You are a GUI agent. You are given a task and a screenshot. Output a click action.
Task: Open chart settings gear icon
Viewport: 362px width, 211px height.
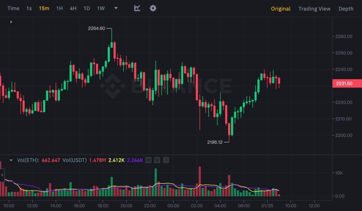153,8
